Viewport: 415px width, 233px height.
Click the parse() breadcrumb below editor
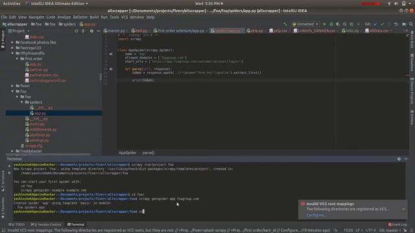tap(148, 153)
